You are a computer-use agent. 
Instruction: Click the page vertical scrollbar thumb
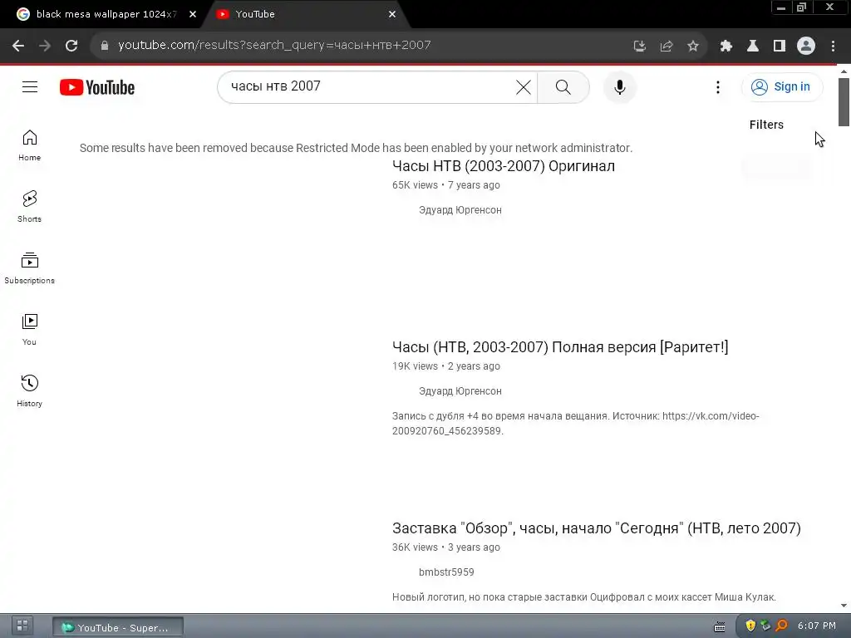pos(844,102)
